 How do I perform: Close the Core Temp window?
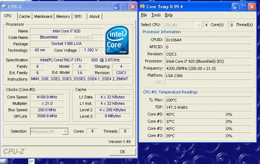pyautogui.click(x=252, y=7)
